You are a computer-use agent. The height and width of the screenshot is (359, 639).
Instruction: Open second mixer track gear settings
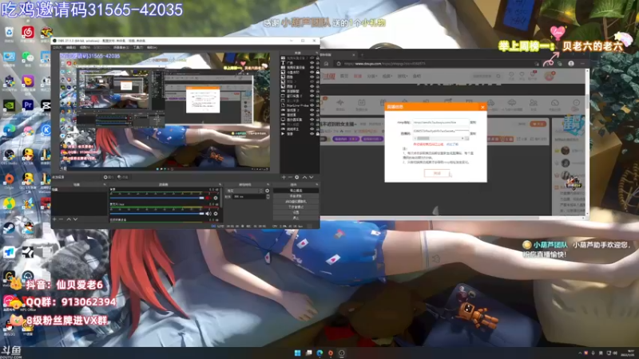216,213
